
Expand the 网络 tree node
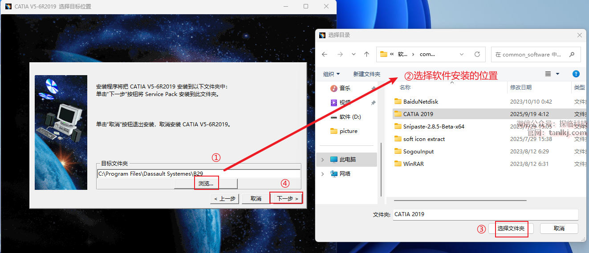click(x=323, y=173)
